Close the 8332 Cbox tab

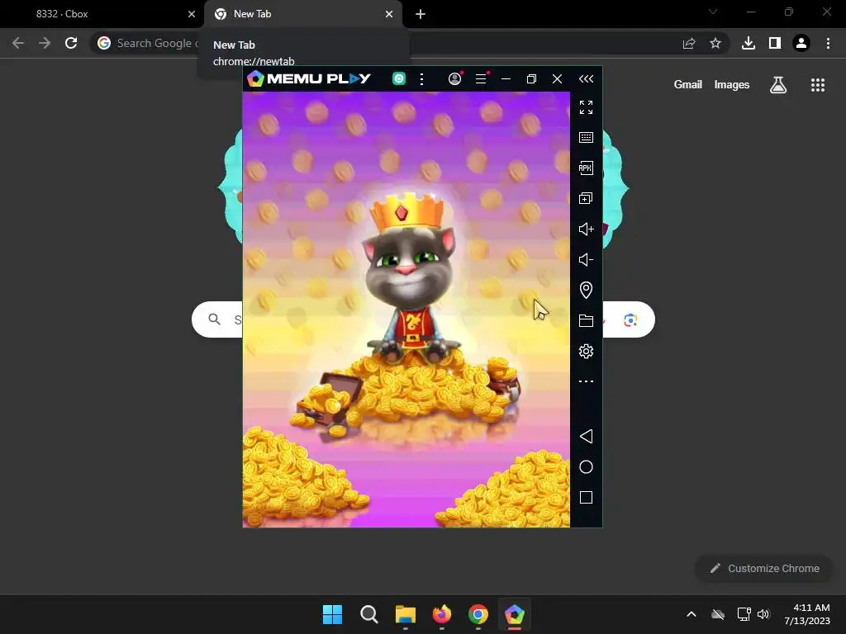192,15
